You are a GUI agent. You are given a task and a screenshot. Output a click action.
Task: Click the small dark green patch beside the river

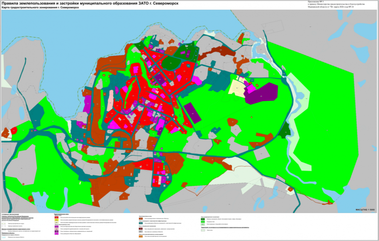286,129
